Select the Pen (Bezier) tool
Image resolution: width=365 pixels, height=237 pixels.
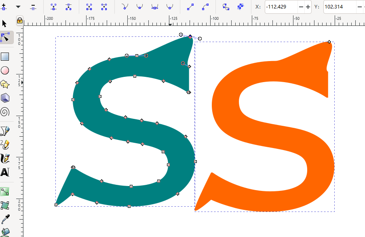[x=5, y=131]
